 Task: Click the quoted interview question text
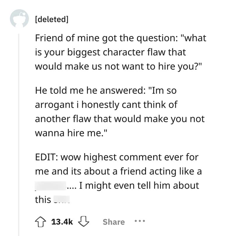[116, 52]
